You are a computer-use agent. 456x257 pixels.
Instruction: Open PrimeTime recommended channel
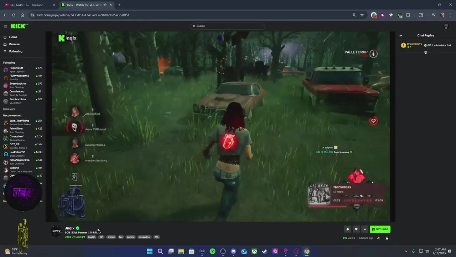click(23, 130)
